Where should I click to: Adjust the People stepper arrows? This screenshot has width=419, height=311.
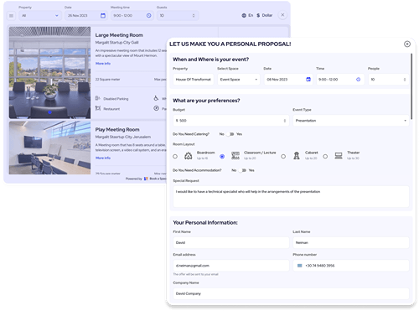[405, 80]
